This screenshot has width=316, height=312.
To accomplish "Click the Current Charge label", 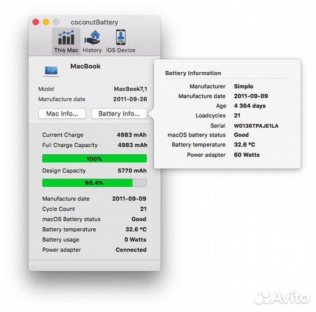I will click(x=62, y=135).
